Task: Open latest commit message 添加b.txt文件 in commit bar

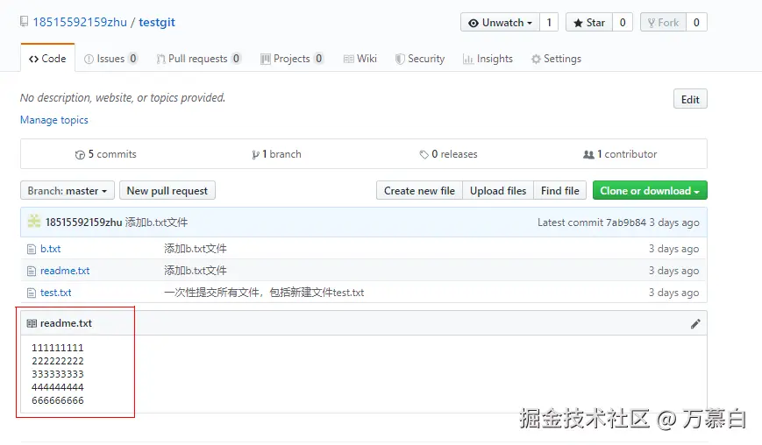Action: (x=156, y=222)
